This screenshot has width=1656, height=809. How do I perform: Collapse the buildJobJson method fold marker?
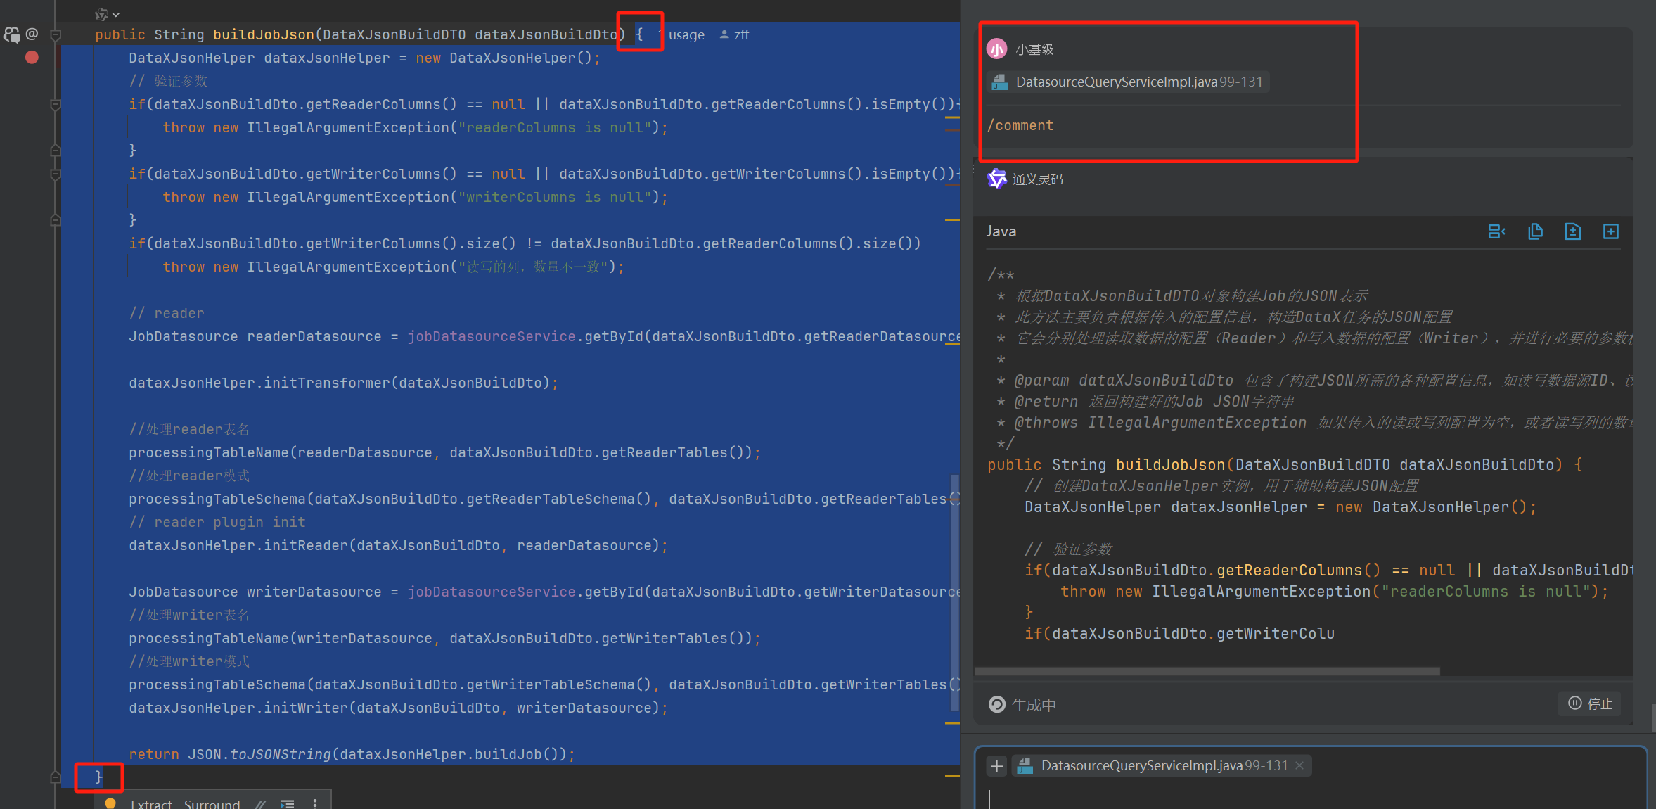tap(56, 34)
